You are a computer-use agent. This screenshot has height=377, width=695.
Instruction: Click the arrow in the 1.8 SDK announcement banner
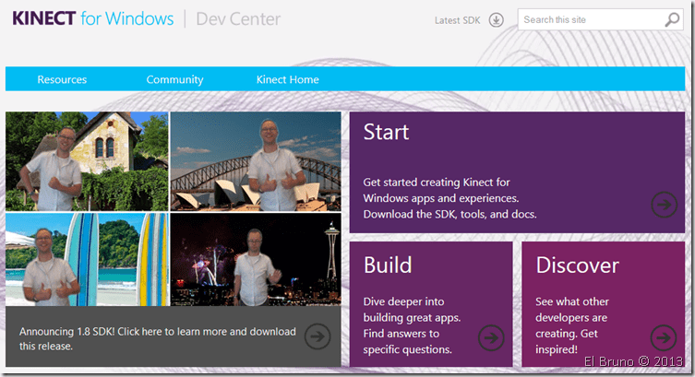pos(318,337)
